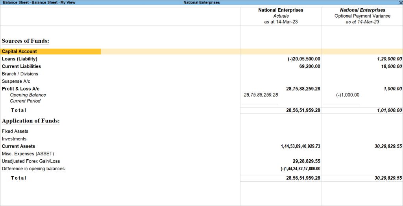Click the Application of Funds heading

click(31, 121)
